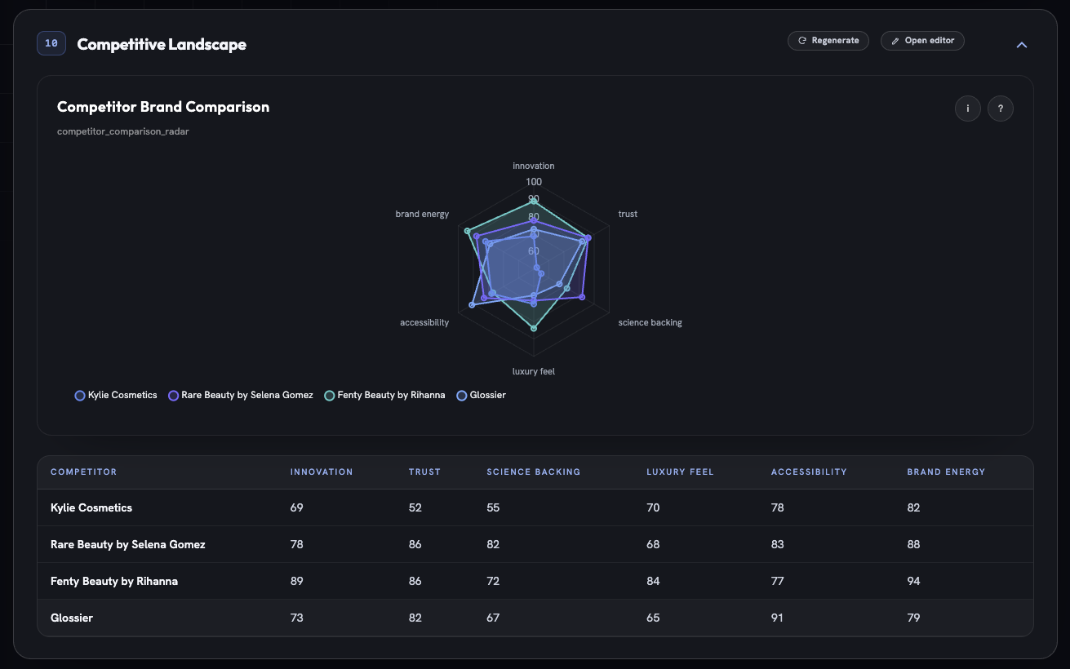Click Glossier innovation value 73
Viewport: 1070px width, 669px height.
click(296, 618)
